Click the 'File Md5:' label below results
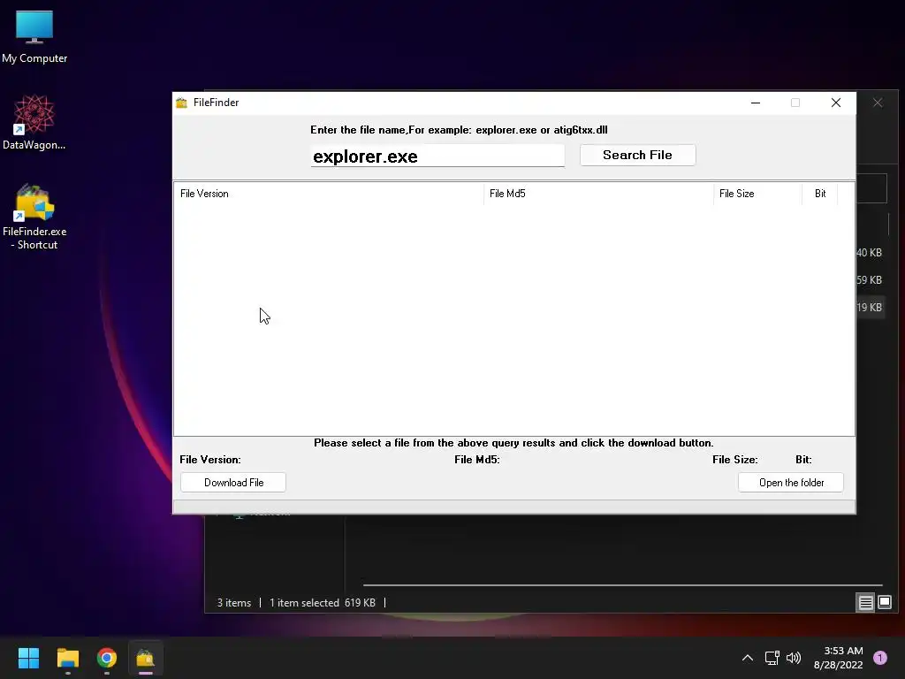The height and width of the screenshot is (679, 905). coord(476,460)
